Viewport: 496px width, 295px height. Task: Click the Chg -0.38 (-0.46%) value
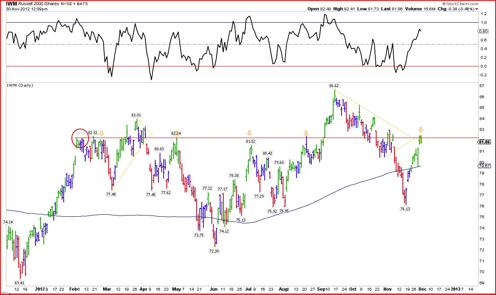[456, 8]
